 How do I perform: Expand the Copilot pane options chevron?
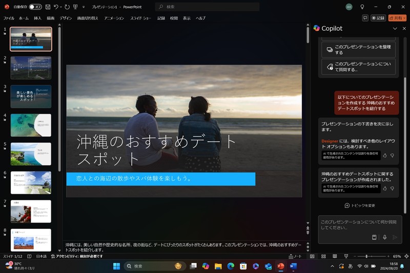point(395,29)
